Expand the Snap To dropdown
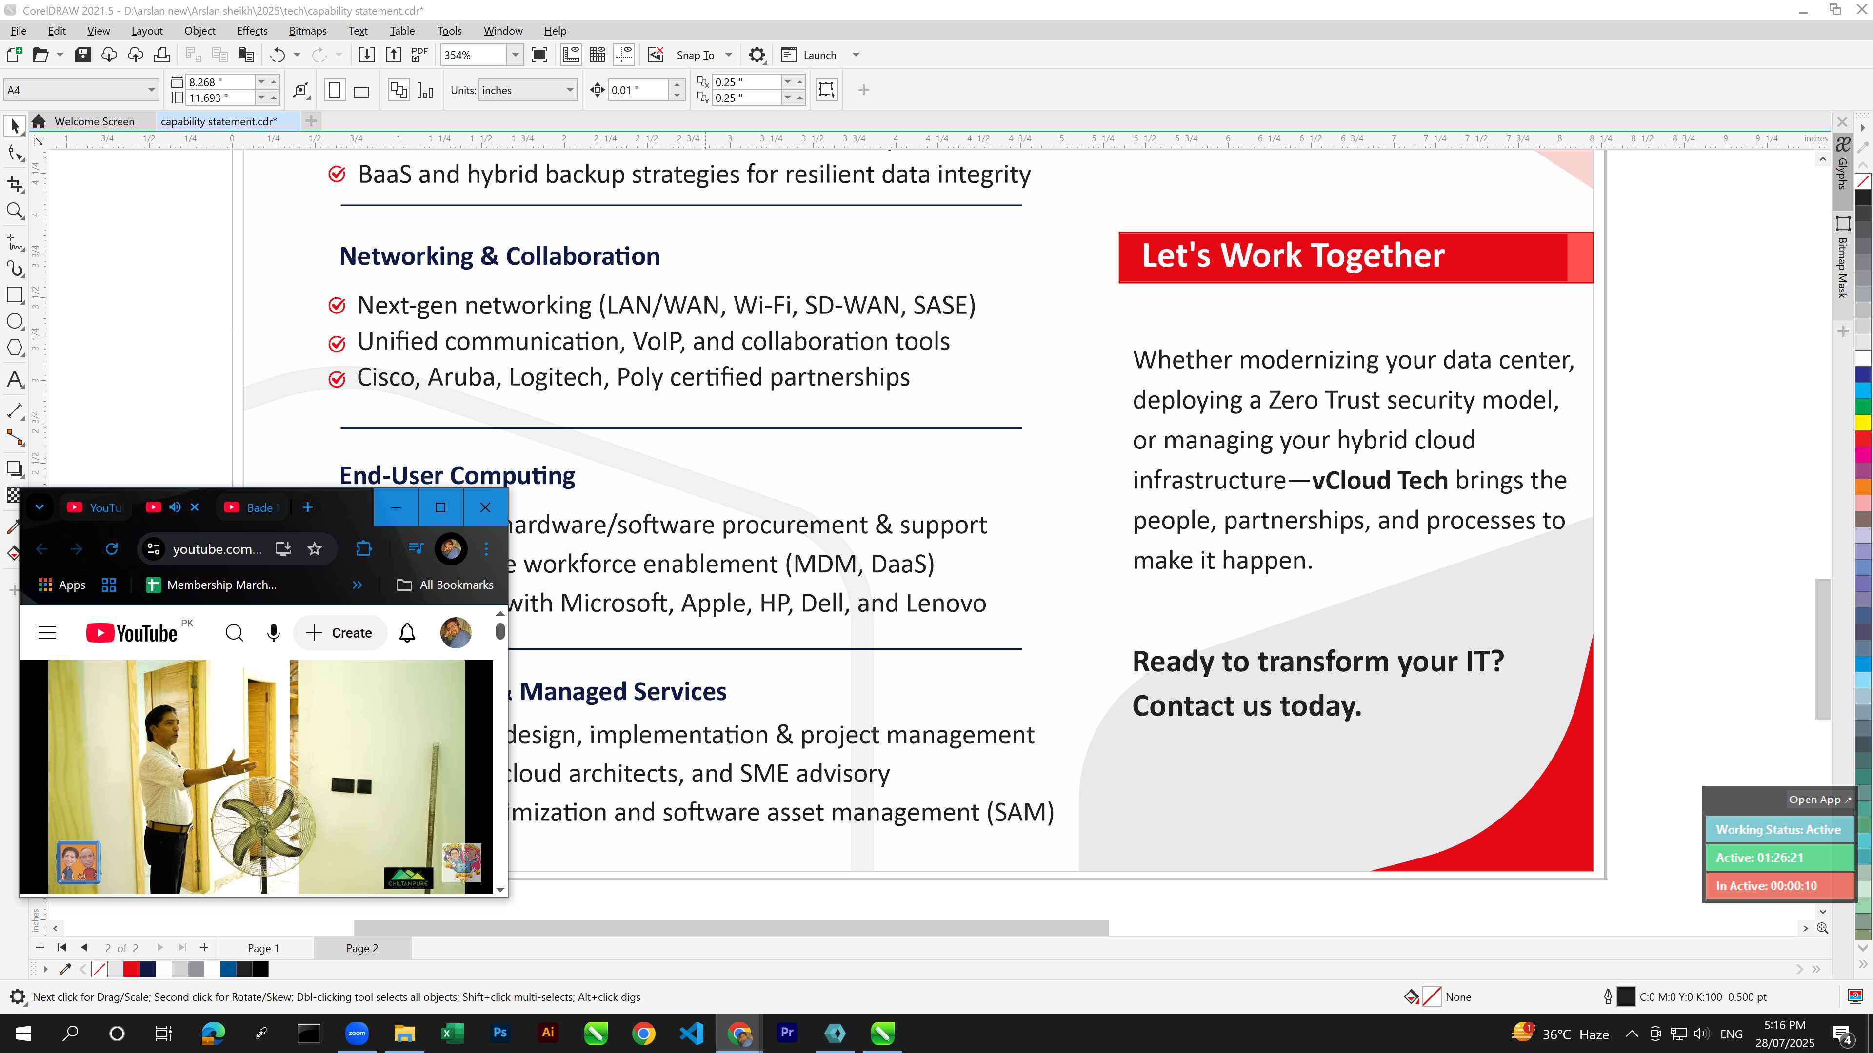Image resolution: width=1873 pixels, height=1053 pixels. pyautogui.click(x=729, y=55)
